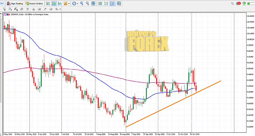The image size is (255, 136).
Task: Open the chart templates icon
Action: [119, 4]
